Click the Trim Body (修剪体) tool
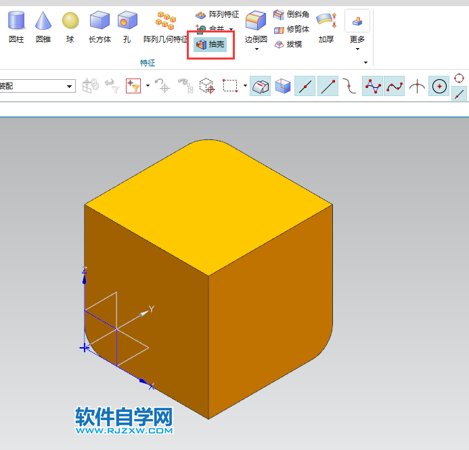The height and width of the screenshot is (450, 469). pyautogui.click(x=291, y=29)
